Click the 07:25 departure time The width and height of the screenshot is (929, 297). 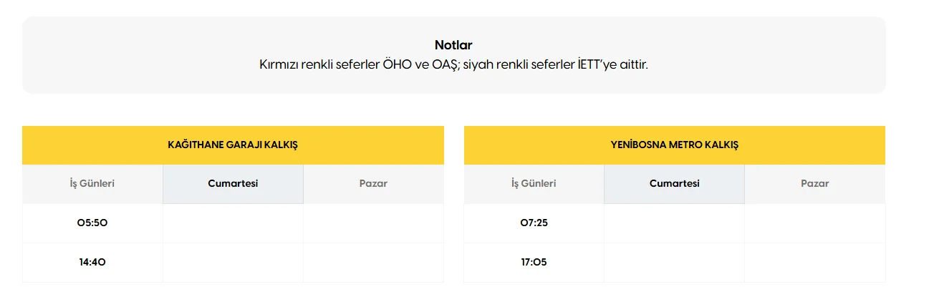(x=534, y=223)
